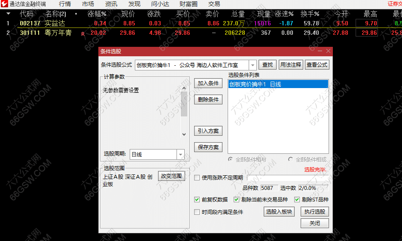Click the 用法注释 button

click(x=291, y=64)
